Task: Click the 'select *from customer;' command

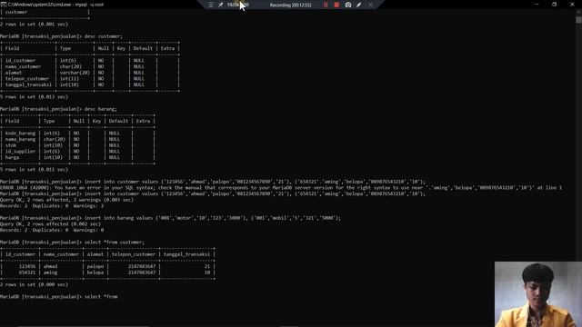Action: (115, 243)
